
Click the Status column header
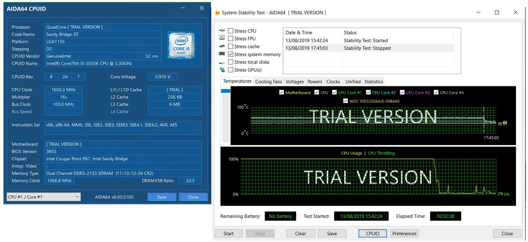click(x=398, y=33)
